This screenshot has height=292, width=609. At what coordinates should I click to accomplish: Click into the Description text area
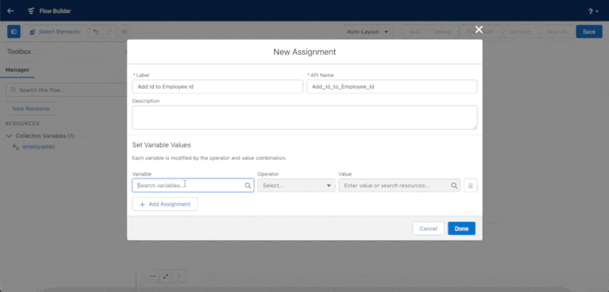(x=304, y=118)
